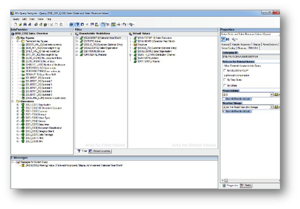This screenshot has width=300, height=209.
Task: Click the Save Query disk icon in toolbar
Action: (25, 24)
